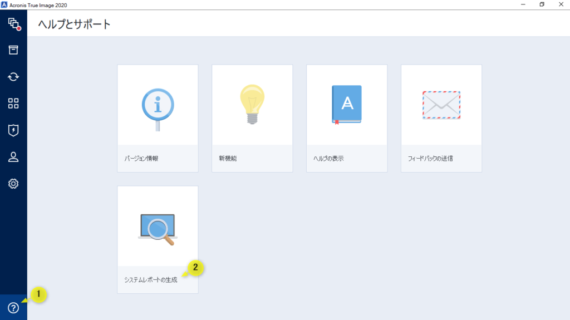The width and height of the screenshot is (570, 320).
Task: Open the Archive section icon
Action: tap(13, 50)
